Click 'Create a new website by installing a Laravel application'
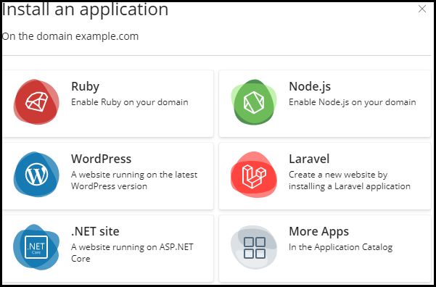Image resolution: width=436 pixels, height=287 pixels. 350,180
